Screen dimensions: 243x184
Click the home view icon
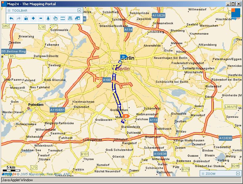[x=26, y=18]
